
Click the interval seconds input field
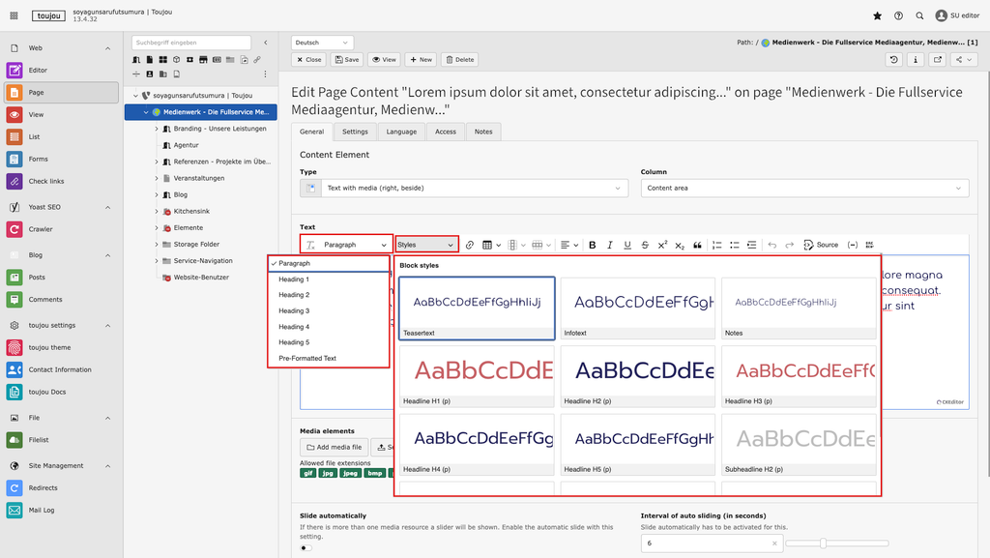712,543
